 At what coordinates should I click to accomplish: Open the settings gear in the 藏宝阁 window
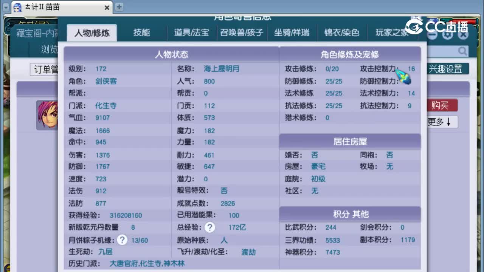click(448, 34)
